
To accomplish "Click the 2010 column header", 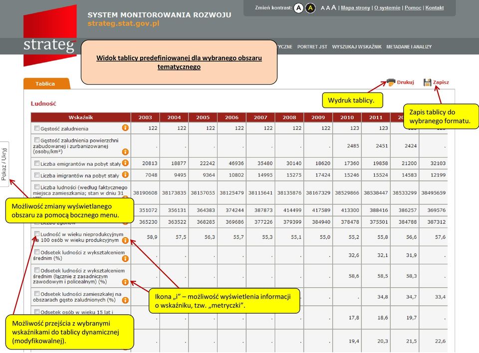I will 347,118.
